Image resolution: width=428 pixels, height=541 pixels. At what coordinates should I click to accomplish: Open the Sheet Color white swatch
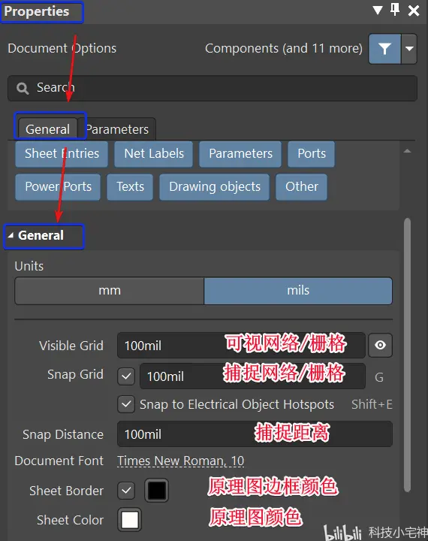130,520
